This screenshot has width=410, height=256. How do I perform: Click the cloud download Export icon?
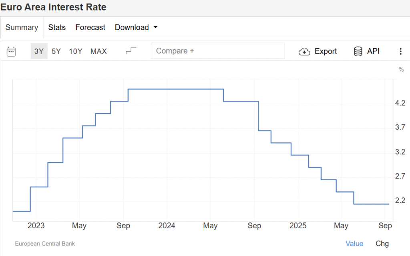point(305,51)
